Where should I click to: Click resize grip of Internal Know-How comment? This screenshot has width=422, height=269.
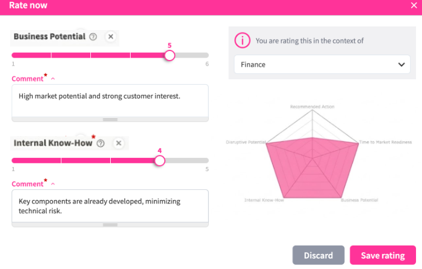110,225
